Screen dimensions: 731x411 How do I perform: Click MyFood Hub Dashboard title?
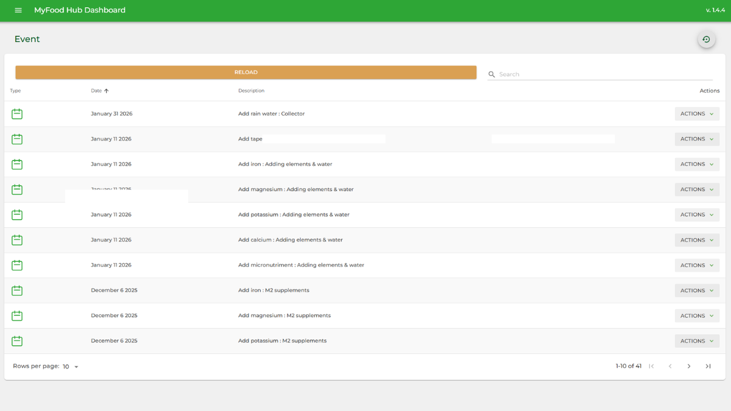pyautogui.click(x=80, y=10)
